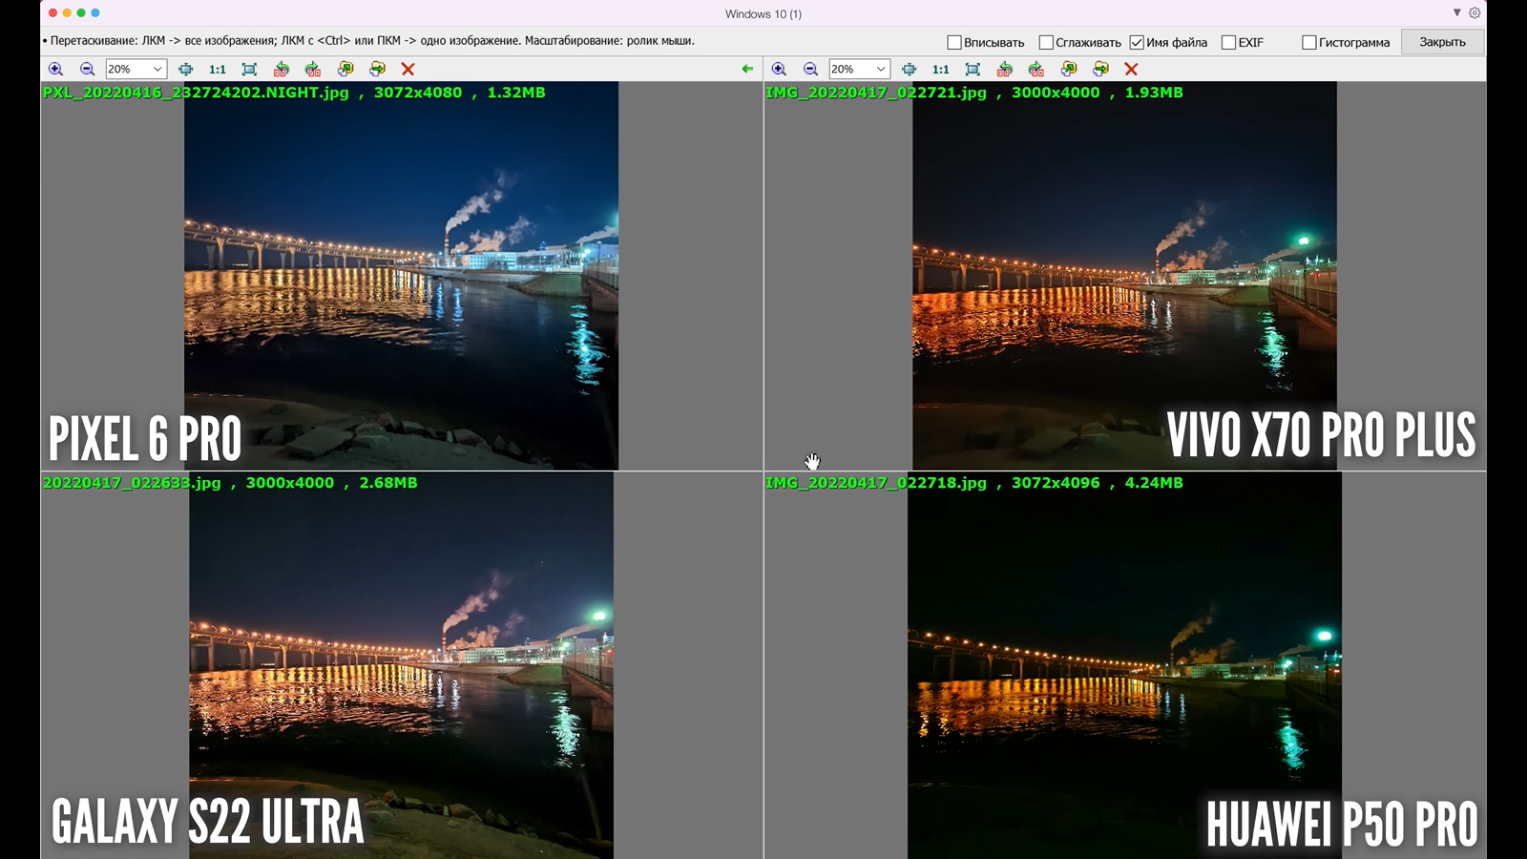The height and width of the screenshot is (859, 1527).
Task: Click the green left arrow between the two toolbars
Action: (x=747, y=69)
